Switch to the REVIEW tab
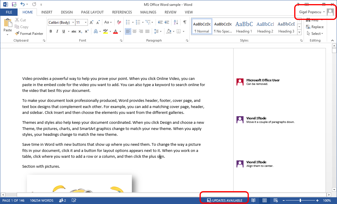 click(171, 12)
